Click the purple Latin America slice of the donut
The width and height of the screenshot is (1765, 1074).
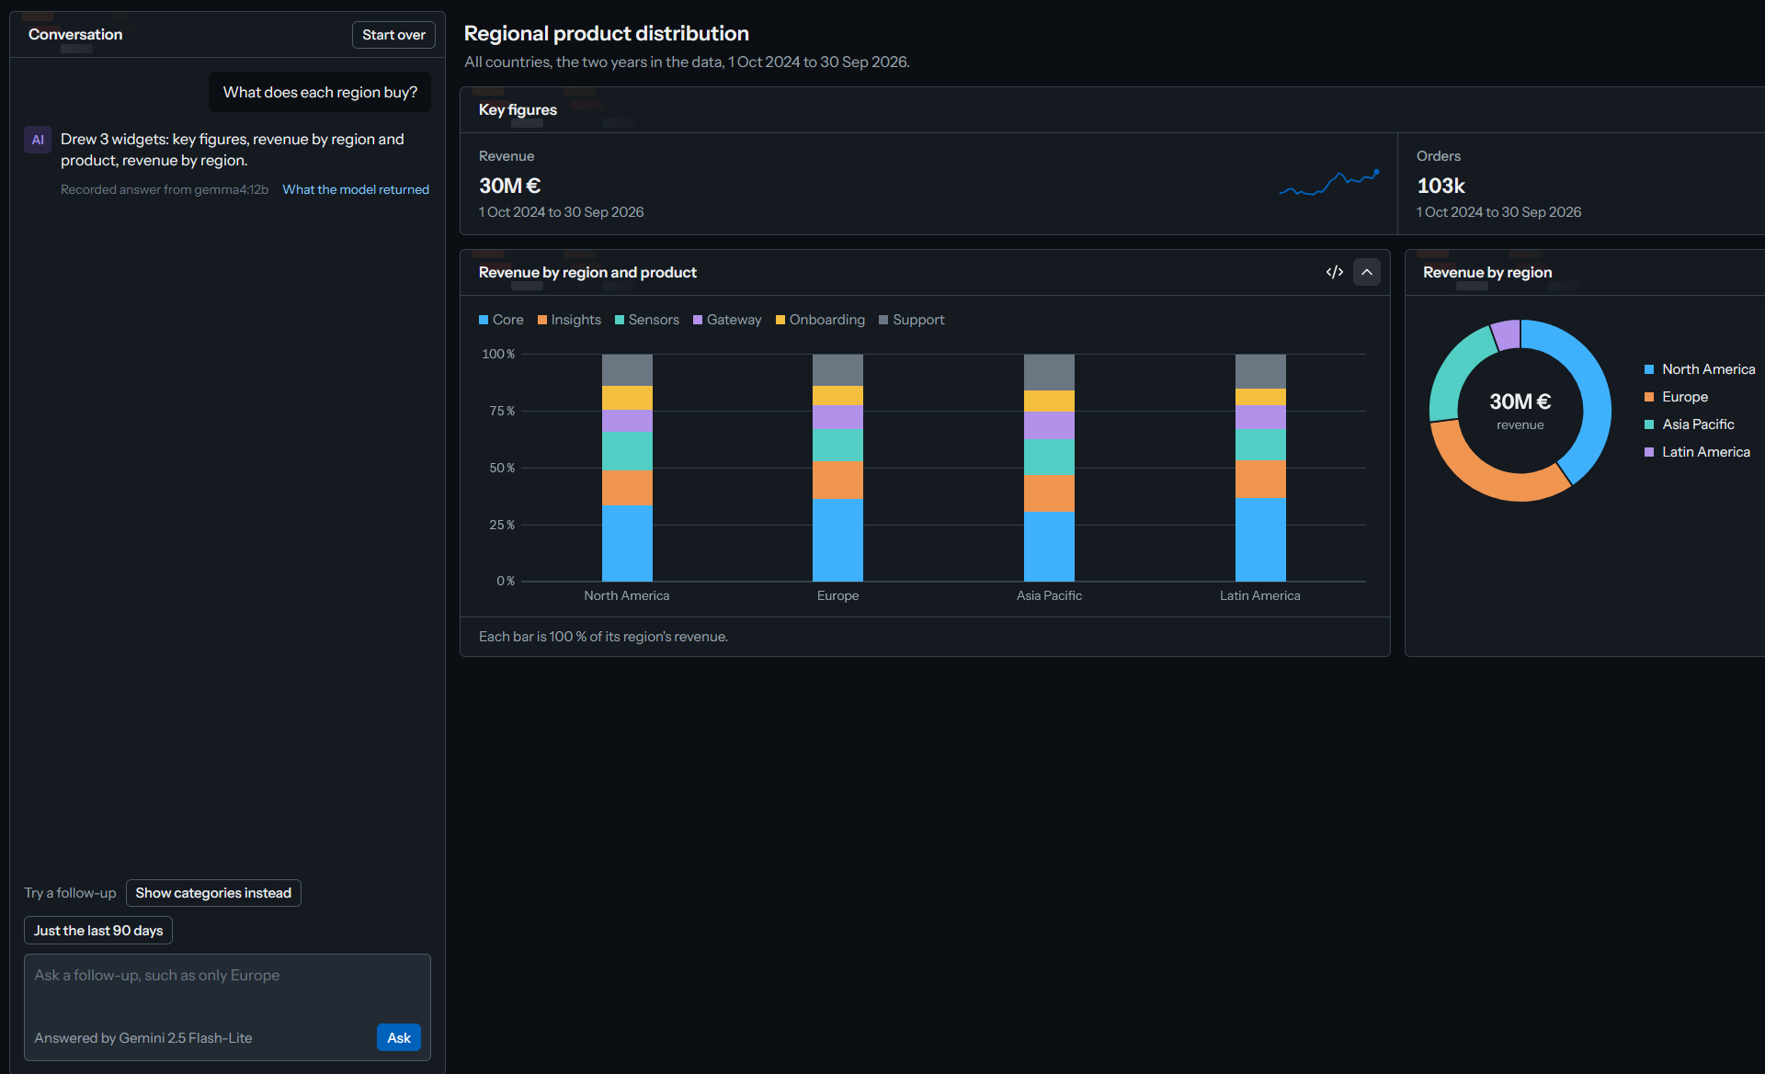[x=1507, y=334]
